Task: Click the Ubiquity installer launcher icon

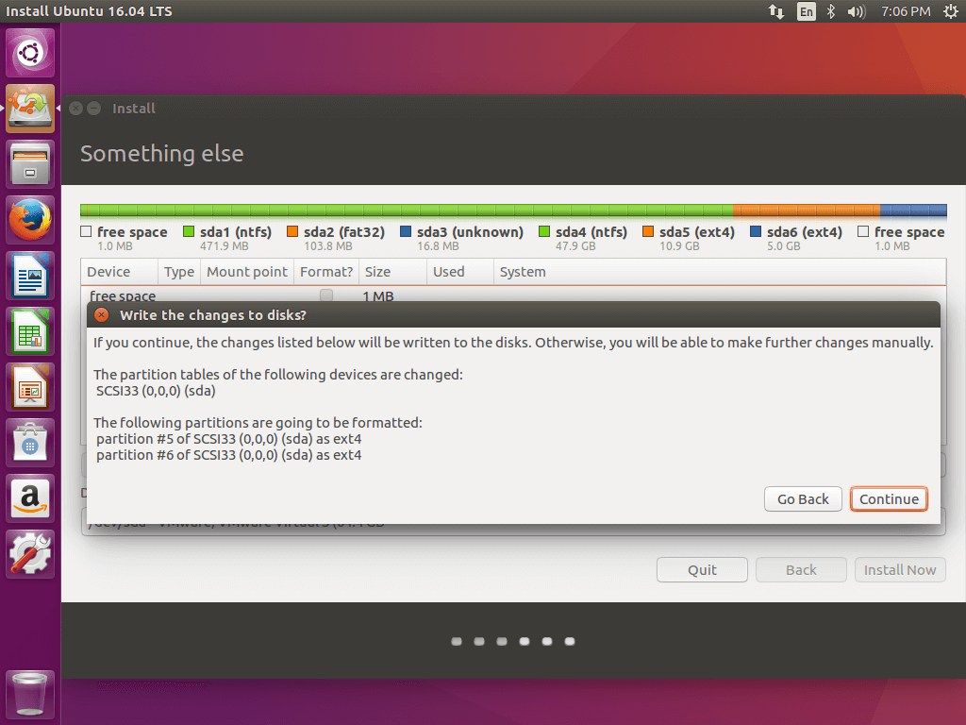Action: [30, 109]
